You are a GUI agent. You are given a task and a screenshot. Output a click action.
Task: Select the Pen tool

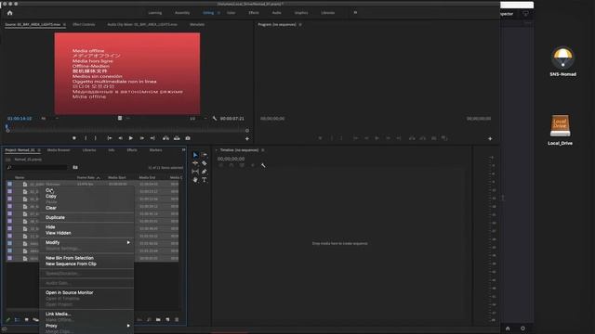[205, 172]
